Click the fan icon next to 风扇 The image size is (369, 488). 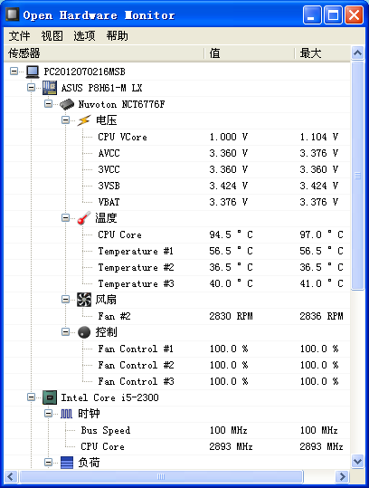click(84, 300)
